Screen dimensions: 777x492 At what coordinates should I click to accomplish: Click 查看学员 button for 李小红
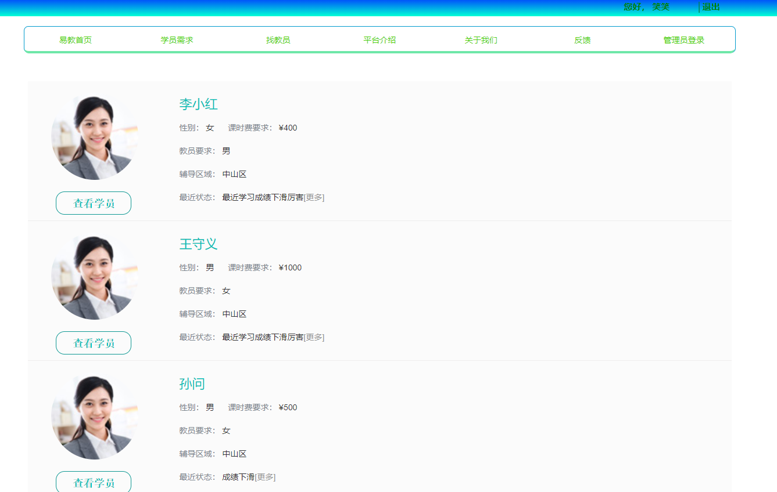coord(93,202)
